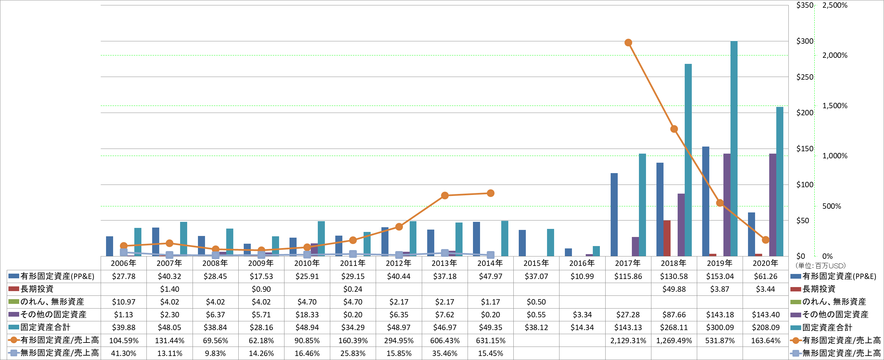Viewport: 884px width, 360px height.
Task: Click the cell value $10.97
Action: [x=124, y=302]
